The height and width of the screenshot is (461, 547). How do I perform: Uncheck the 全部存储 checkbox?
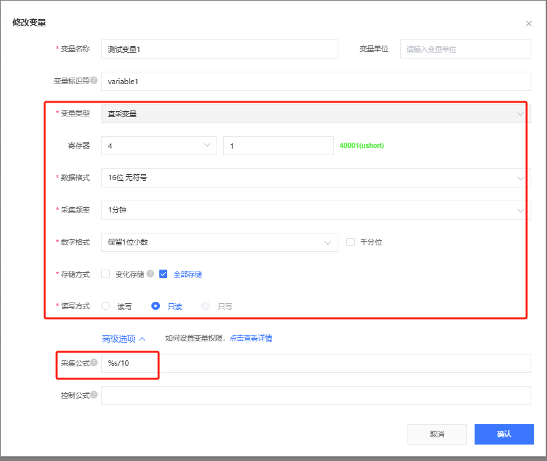tap(164, 274)
